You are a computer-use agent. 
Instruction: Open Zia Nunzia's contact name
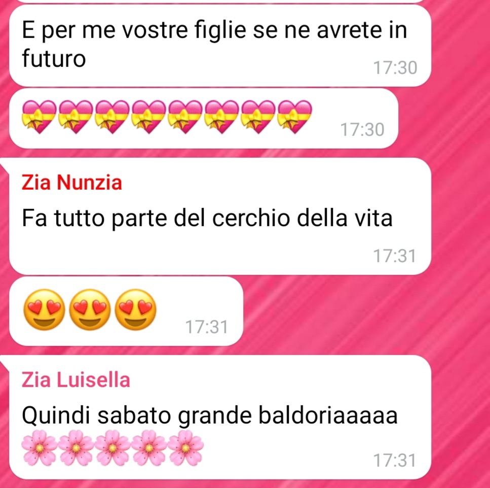[x=71, y=182]
